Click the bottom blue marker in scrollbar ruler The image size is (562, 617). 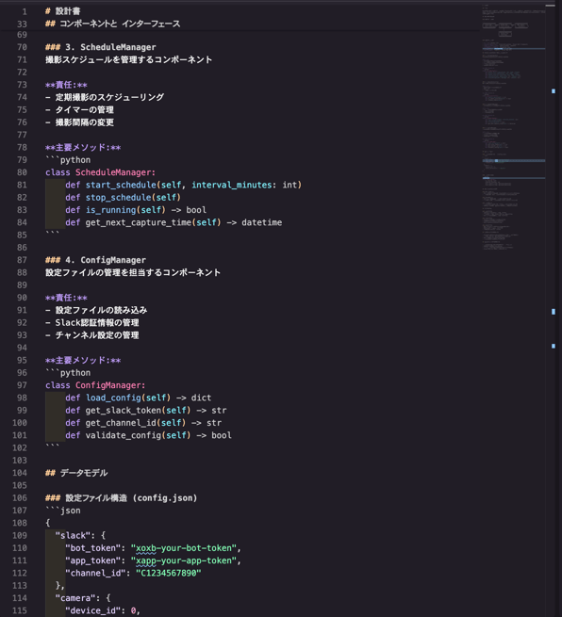[554, 347]
